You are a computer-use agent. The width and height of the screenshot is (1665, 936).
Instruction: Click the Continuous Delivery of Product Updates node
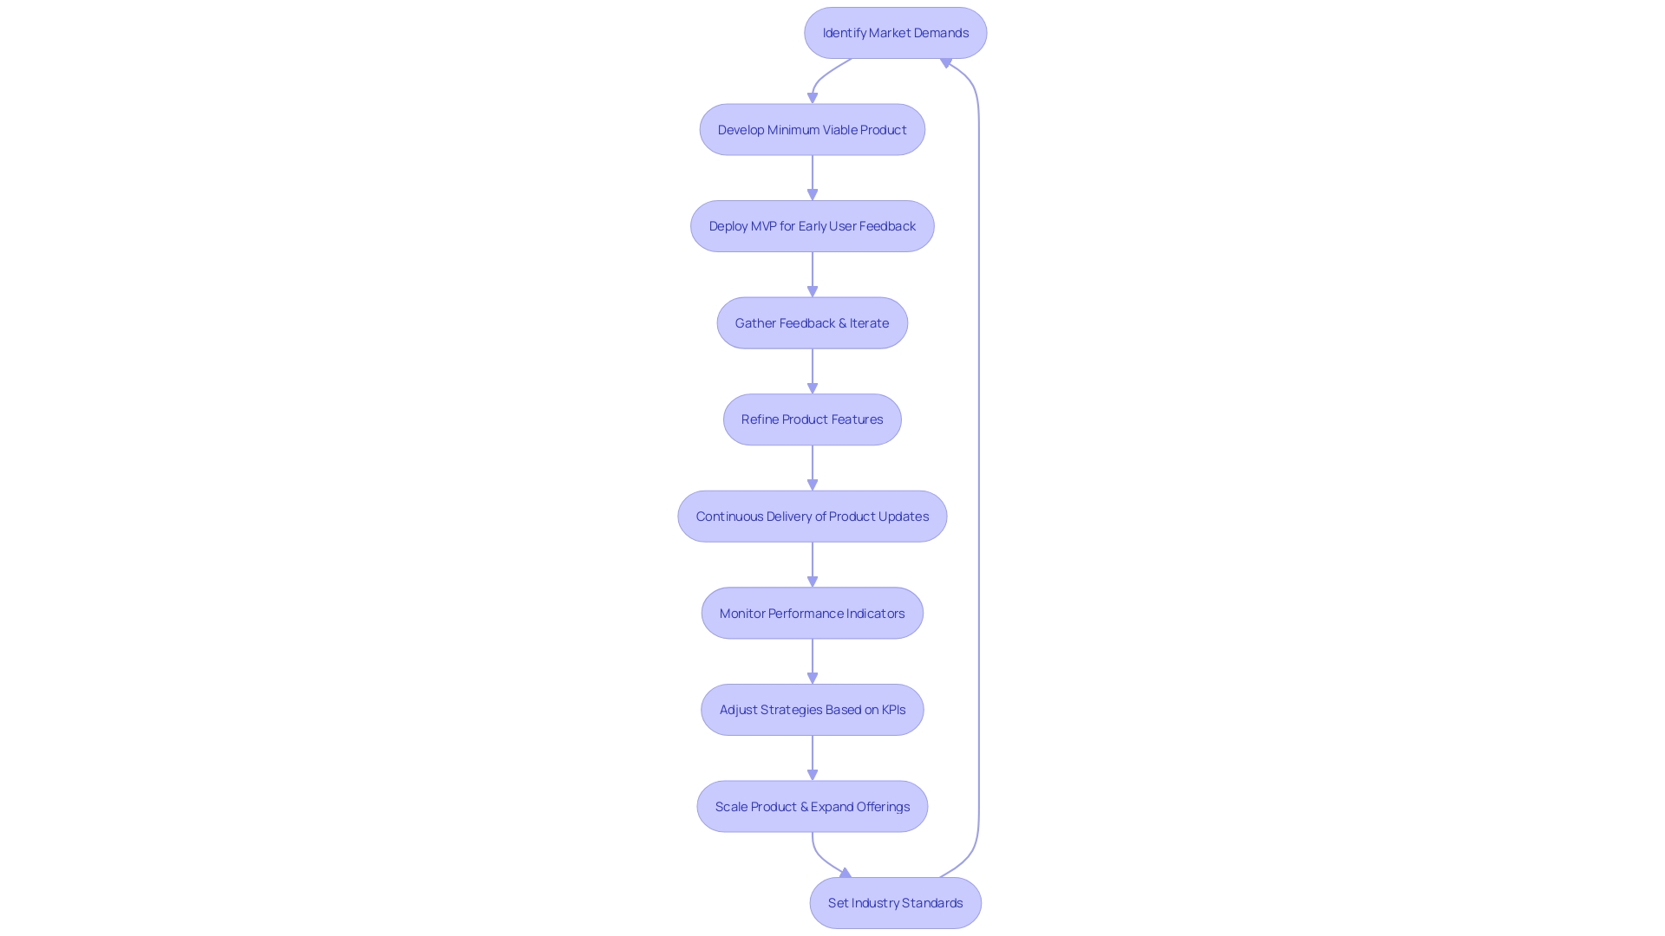tap(812, 516)
